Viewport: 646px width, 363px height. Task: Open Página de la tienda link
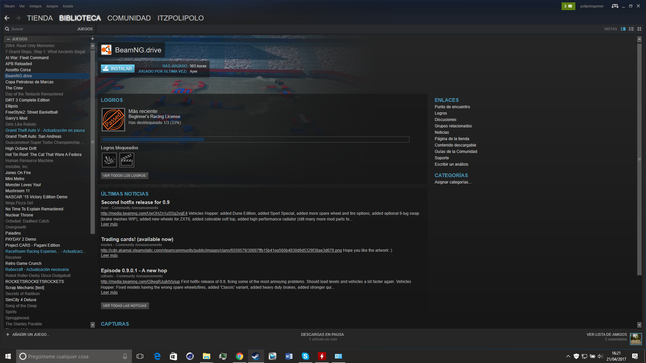pyautogui.click(x=452, y=139)
